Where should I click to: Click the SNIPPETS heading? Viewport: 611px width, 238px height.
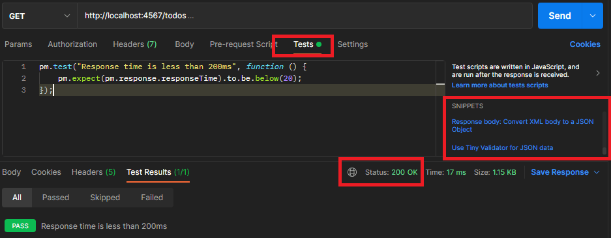click(x=468, y=106)
